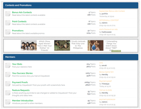141x109 pixels.
Task: Click 'Today at 15:02' timestamp
Action: (105, 86)
